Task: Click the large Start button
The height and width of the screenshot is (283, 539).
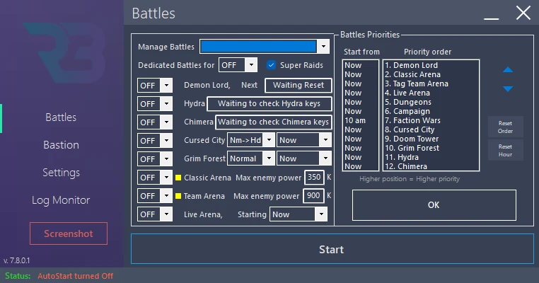Action: (332, 249)
